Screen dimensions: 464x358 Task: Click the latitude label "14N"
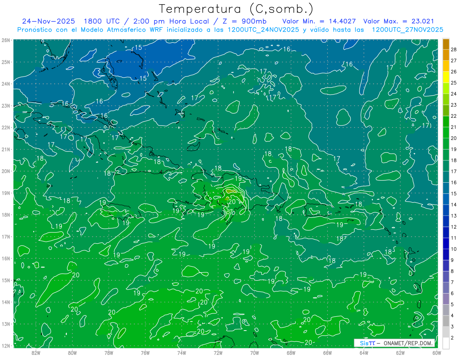pyautogui.click(x=6, y=302)
